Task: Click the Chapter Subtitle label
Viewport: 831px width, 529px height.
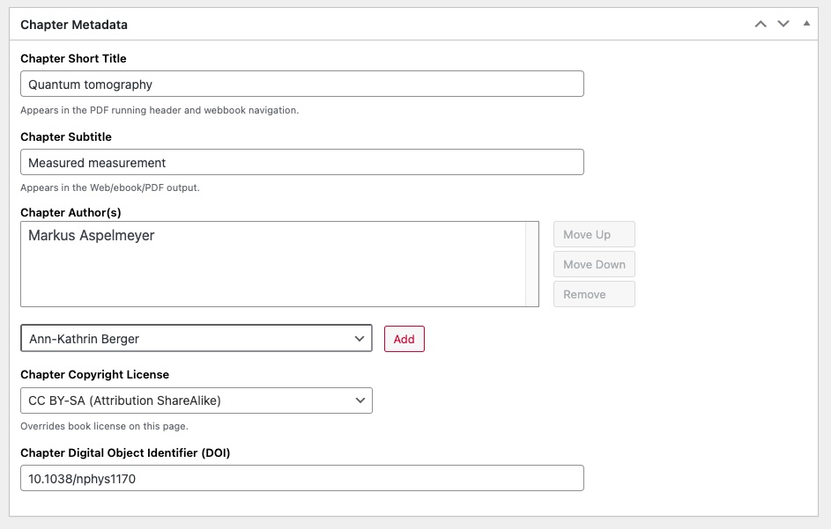Action: [66, 136]
